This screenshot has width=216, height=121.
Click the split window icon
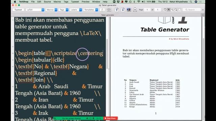point(109,10)
